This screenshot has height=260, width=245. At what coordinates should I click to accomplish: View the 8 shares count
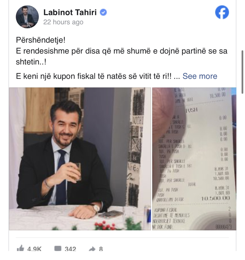[101, 249]
